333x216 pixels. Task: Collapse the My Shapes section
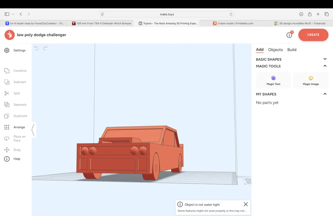tap(325, 94)
